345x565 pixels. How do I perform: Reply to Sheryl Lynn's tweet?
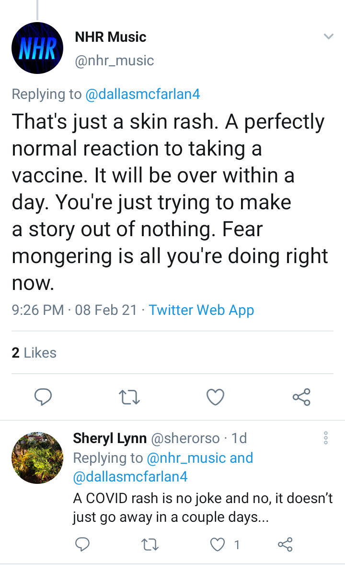[x=82, y=544]
